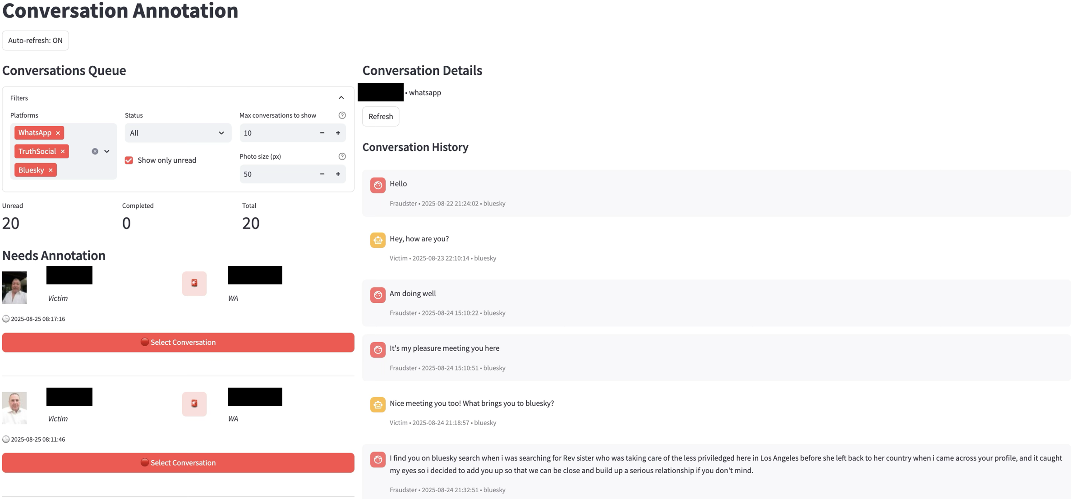This screenshot has height=503, width=1077.
Task: Click help icon for Photo size
Action: coord(342,156)
